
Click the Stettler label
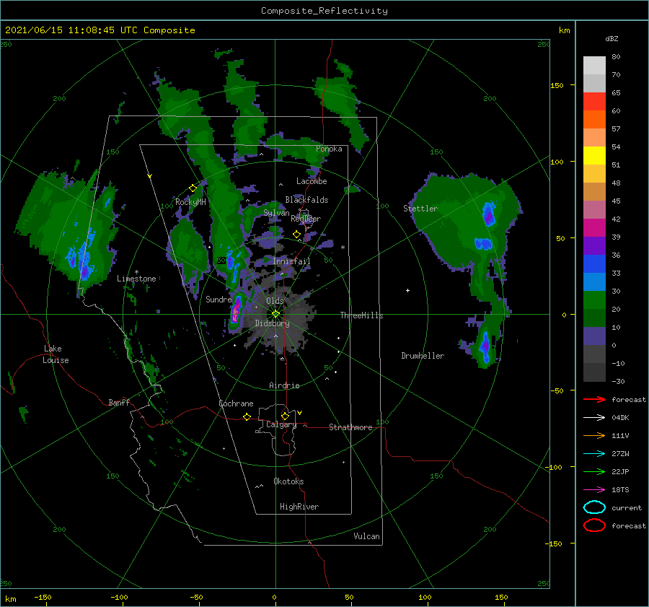(420, 209)
